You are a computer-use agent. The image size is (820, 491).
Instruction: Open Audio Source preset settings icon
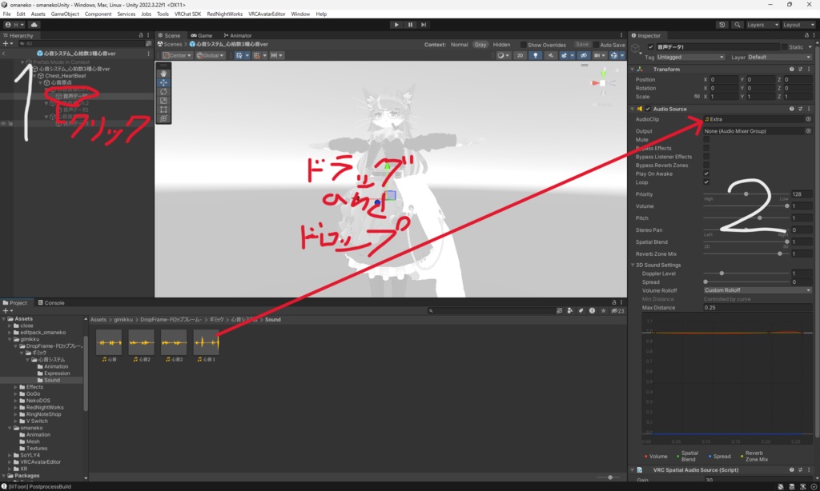coord(800,109)
